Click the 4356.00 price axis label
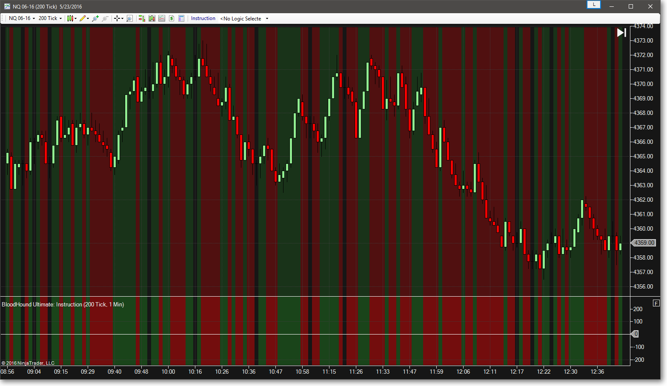667x386 pixels. (x=643, y=286)
